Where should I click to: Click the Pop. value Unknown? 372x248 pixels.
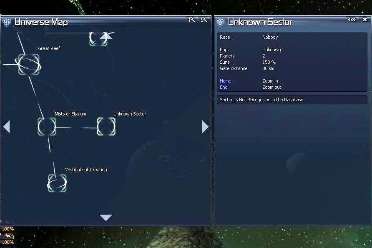pos(271,50)
